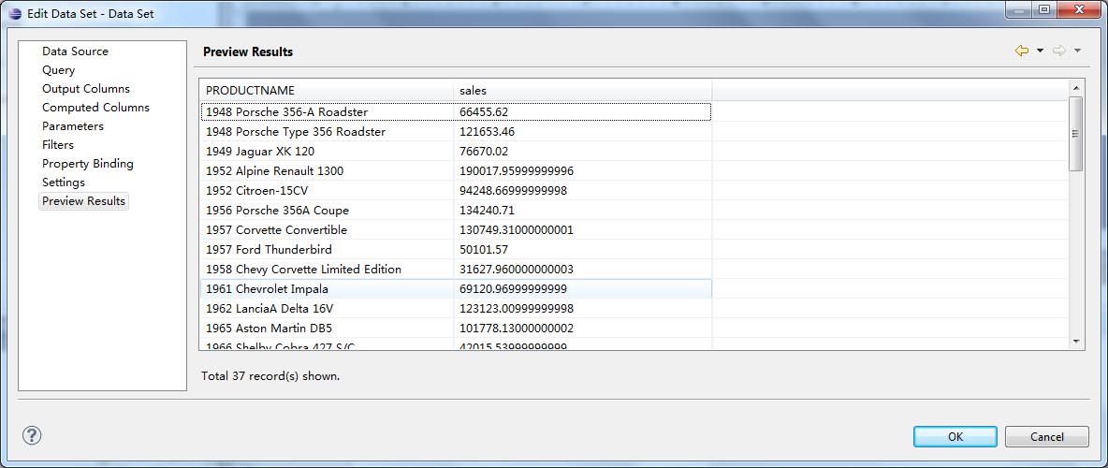Screen dimensions: 1108x468
Task: Open the Settings page
Action: [x=64, y=182]
